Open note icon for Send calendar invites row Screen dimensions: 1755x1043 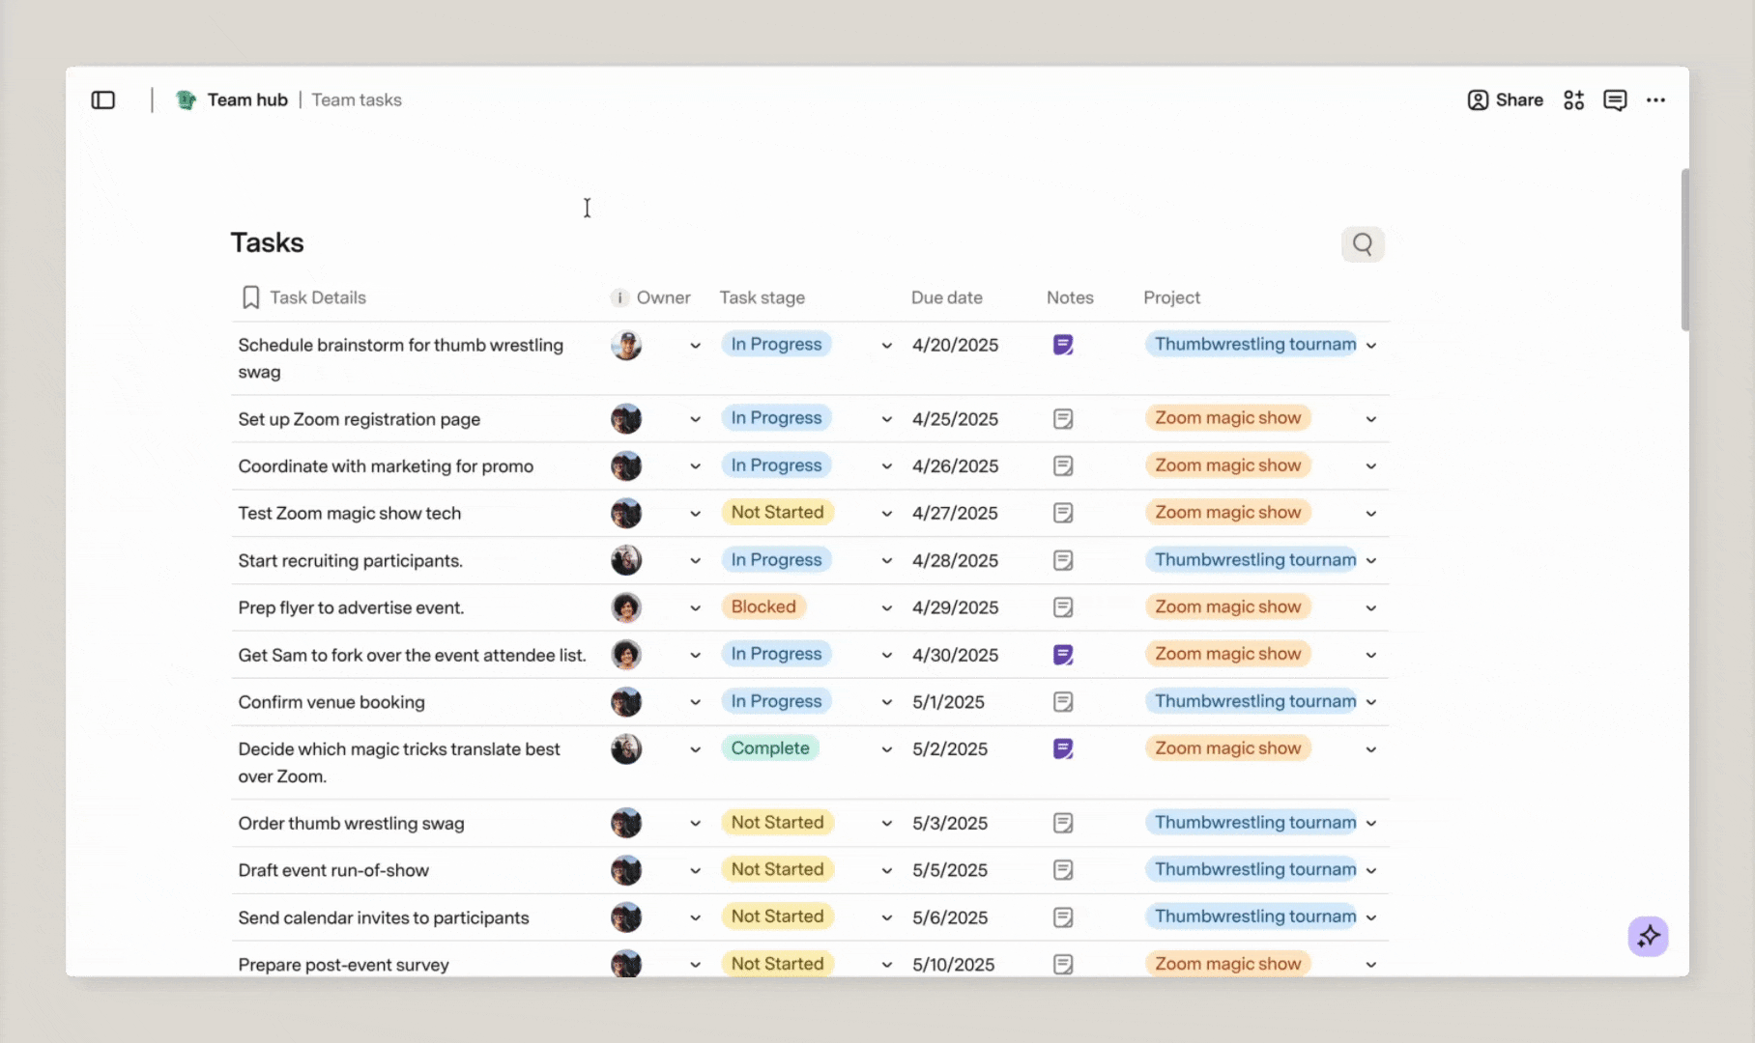1063,917
